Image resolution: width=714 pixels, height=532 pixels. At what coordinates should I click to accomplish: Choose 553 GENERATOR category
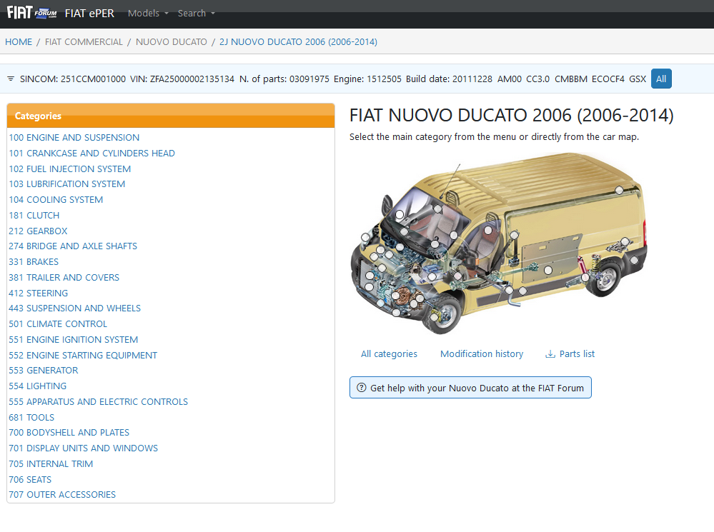tap(44, 371)
